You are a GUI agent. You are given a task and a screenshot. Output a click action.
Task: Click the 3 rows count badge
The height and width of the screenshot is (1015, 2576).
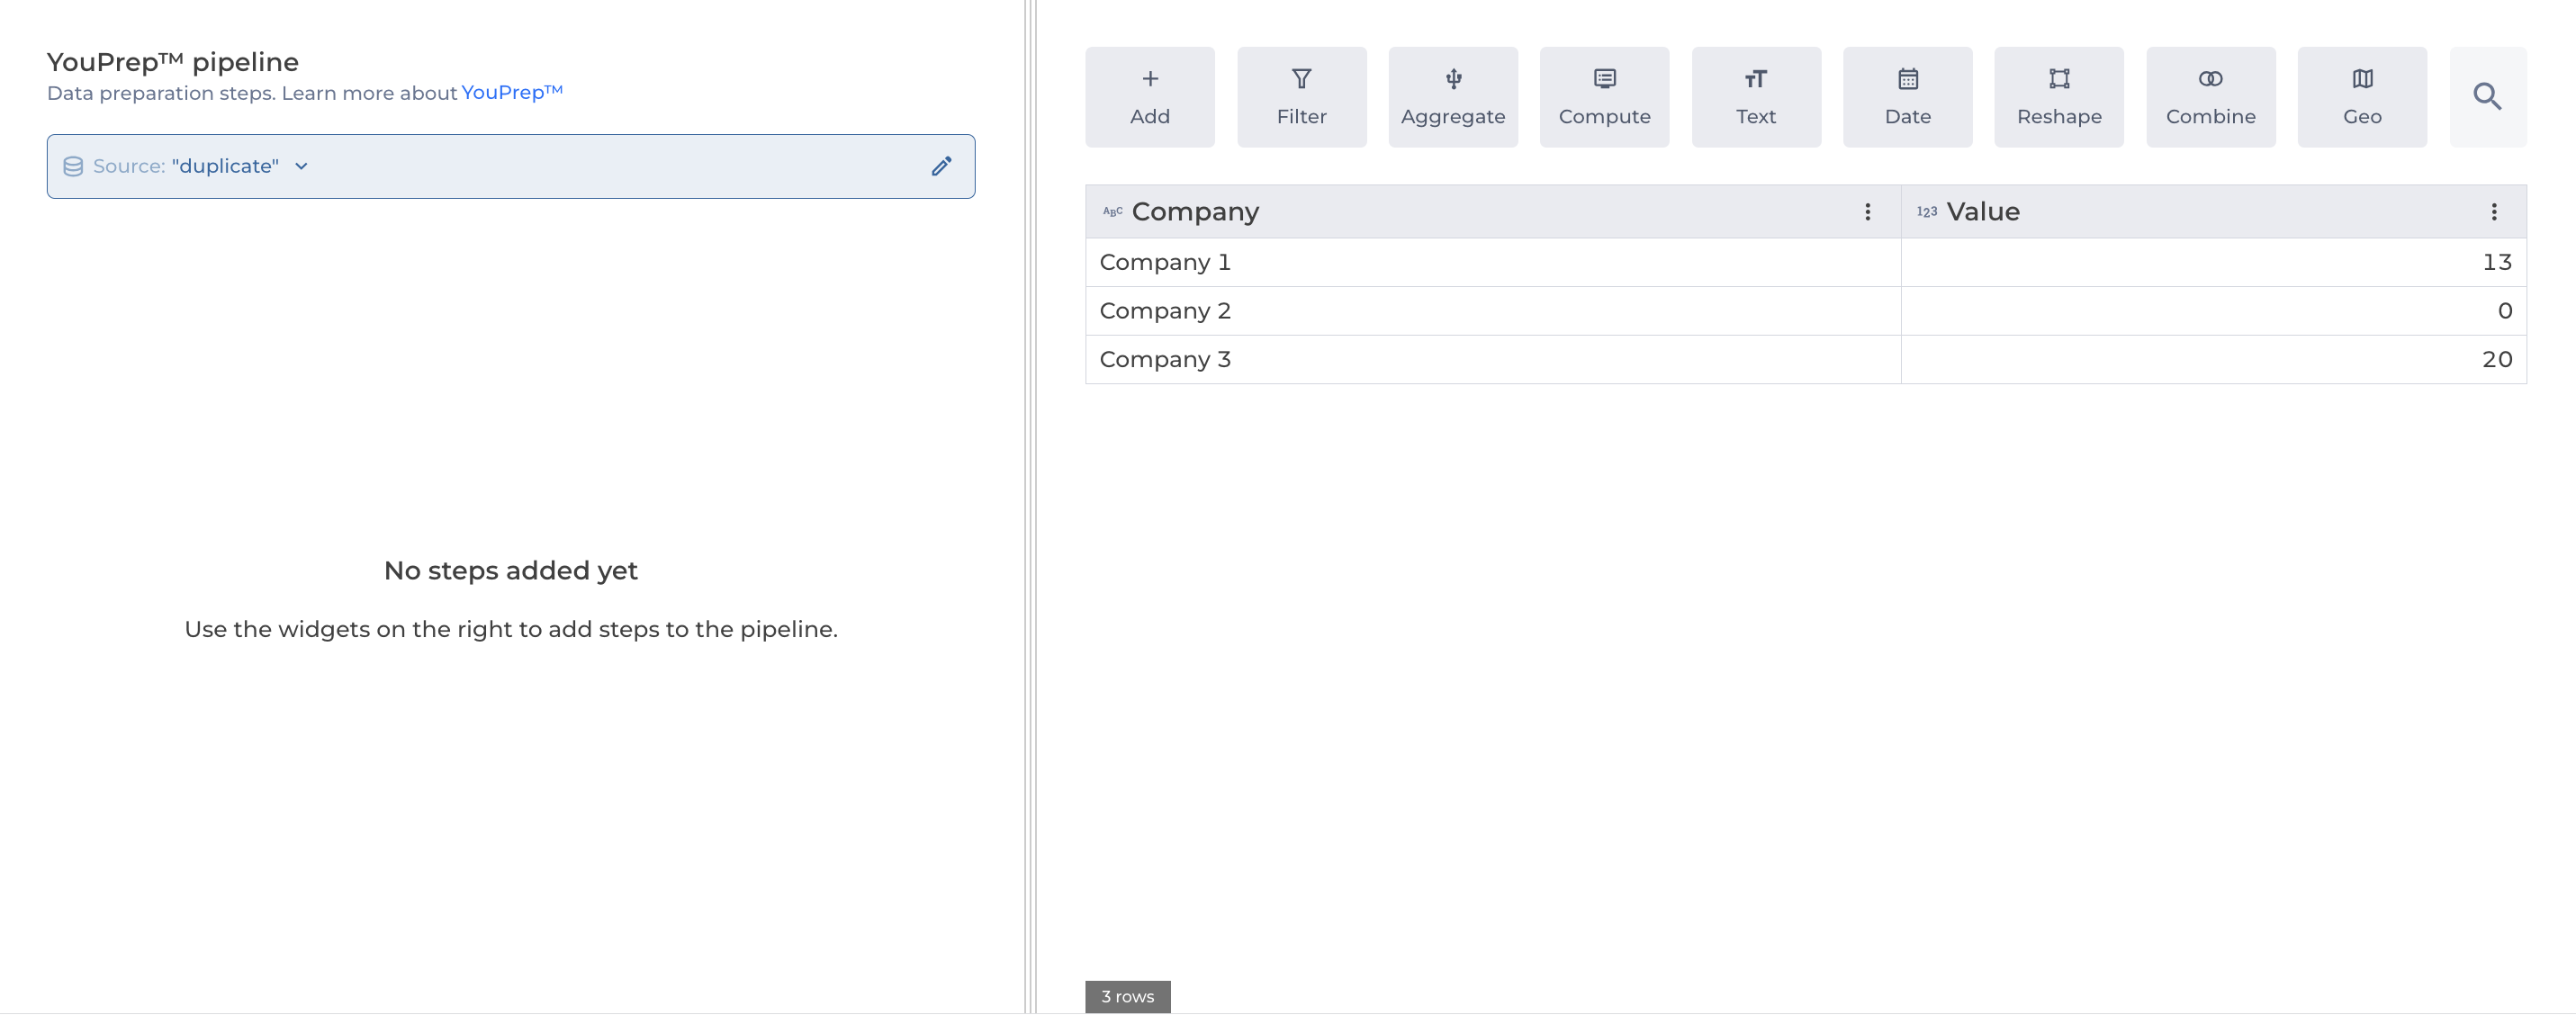[1127, 996]
